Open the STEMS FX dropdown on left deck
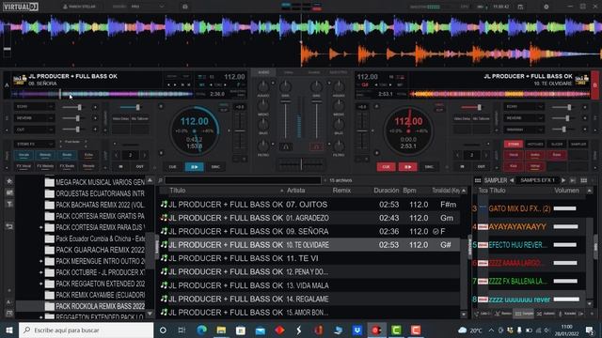This screenshot has height=338, width=602. point(34,144)
